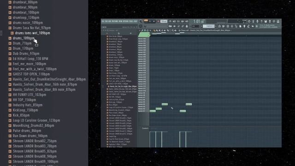Viewport: 295px width, 166px height.
Task: Click the speaker playback tool in piano roll
Action: (x=175, y=30)
